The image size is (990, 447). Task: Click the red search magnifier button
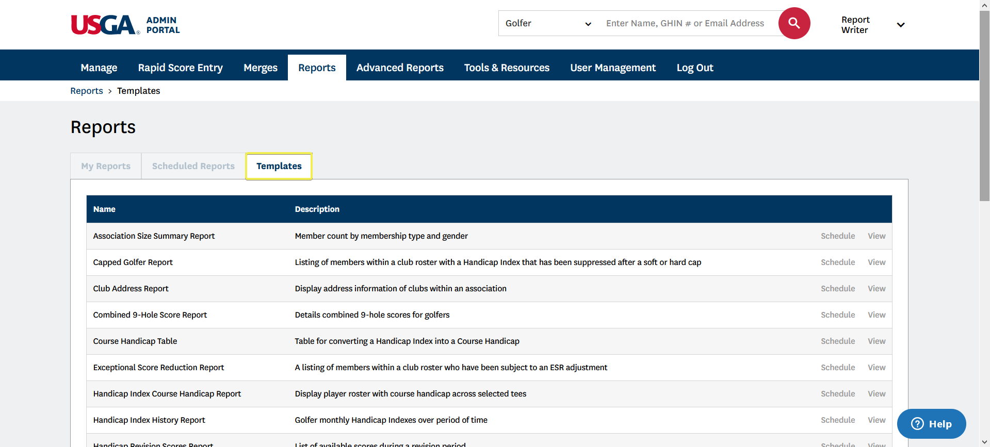pyautogui.click(x=793, y=23)
